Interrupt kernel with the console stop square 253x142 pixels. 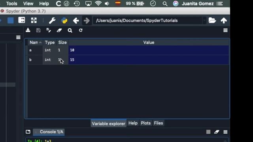208,132
